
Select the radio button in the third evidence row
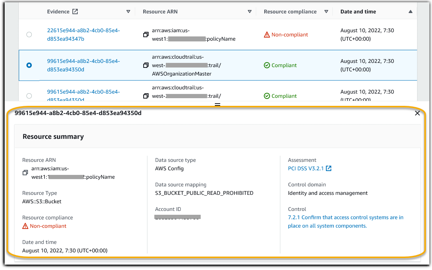click(29, 96)
